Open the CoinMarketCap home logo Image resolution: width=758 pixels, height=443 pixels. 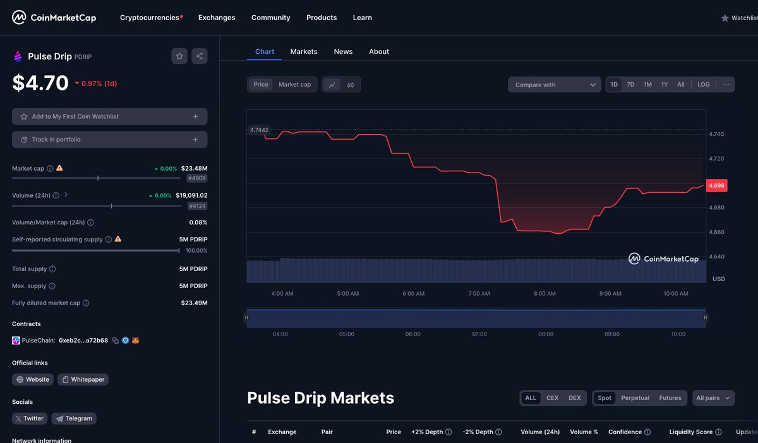pos(54,17)
